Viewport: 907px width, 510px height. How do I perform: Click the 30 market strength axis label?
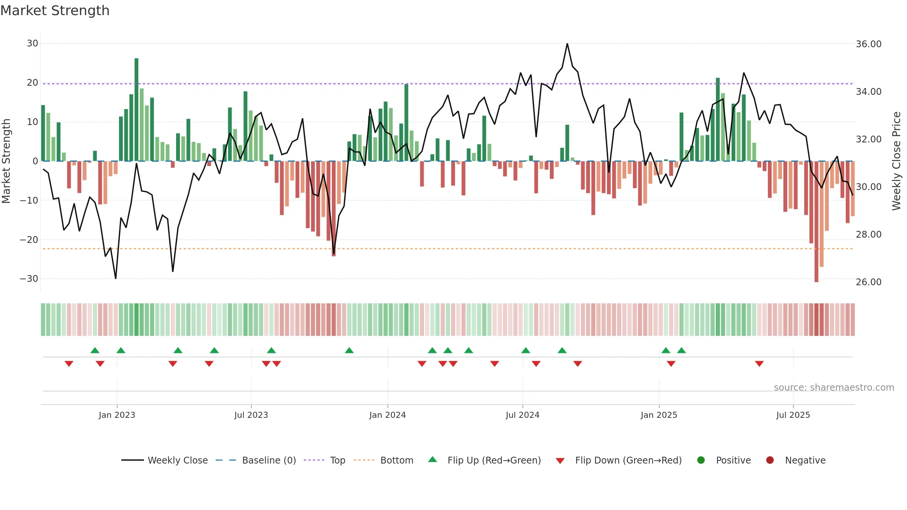click(x=33, y=43)
